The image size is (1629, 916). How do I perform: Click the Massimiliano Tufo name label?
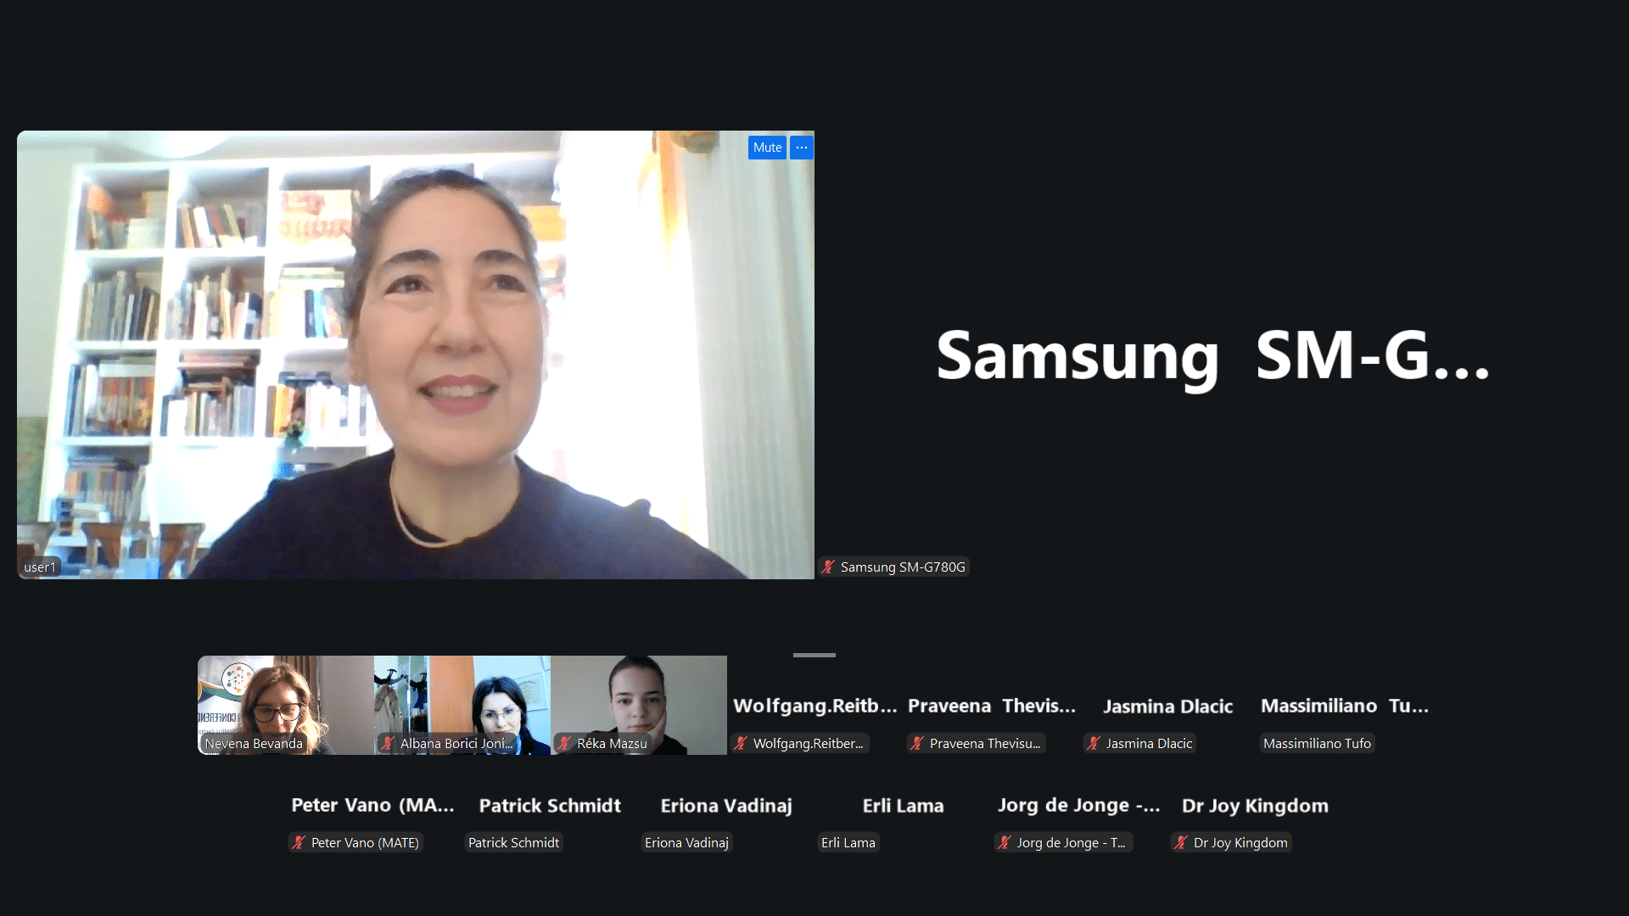click(x=1317, y=744)
